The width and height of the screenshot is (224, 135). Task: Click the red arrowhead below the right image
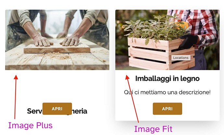tap(127, 77)
